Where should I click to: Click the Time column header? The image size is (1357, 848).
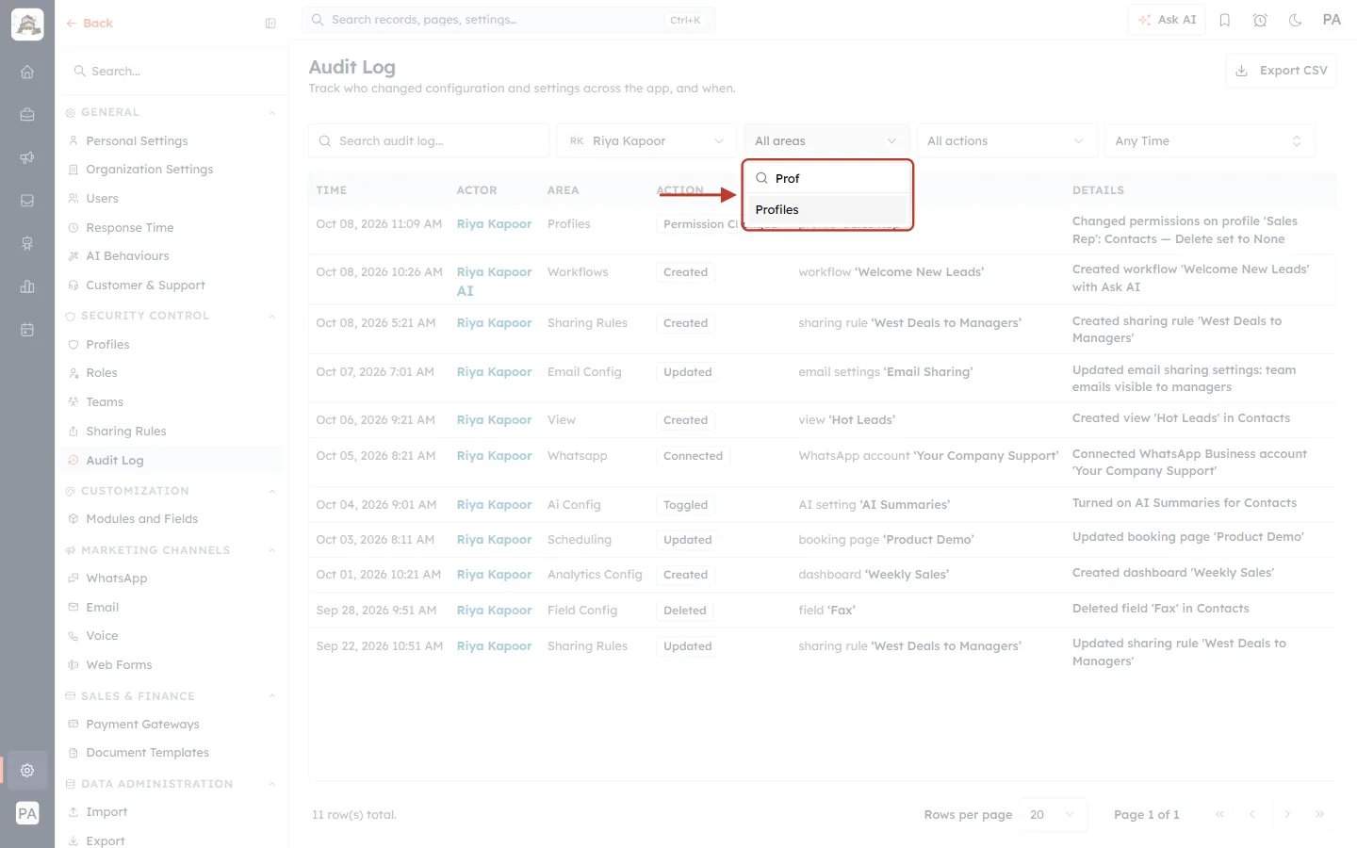(332, 190)
